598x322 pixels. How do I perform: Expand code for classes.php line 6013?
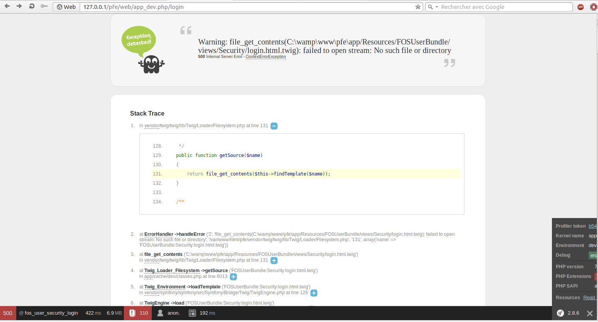(x=233, y=277)
